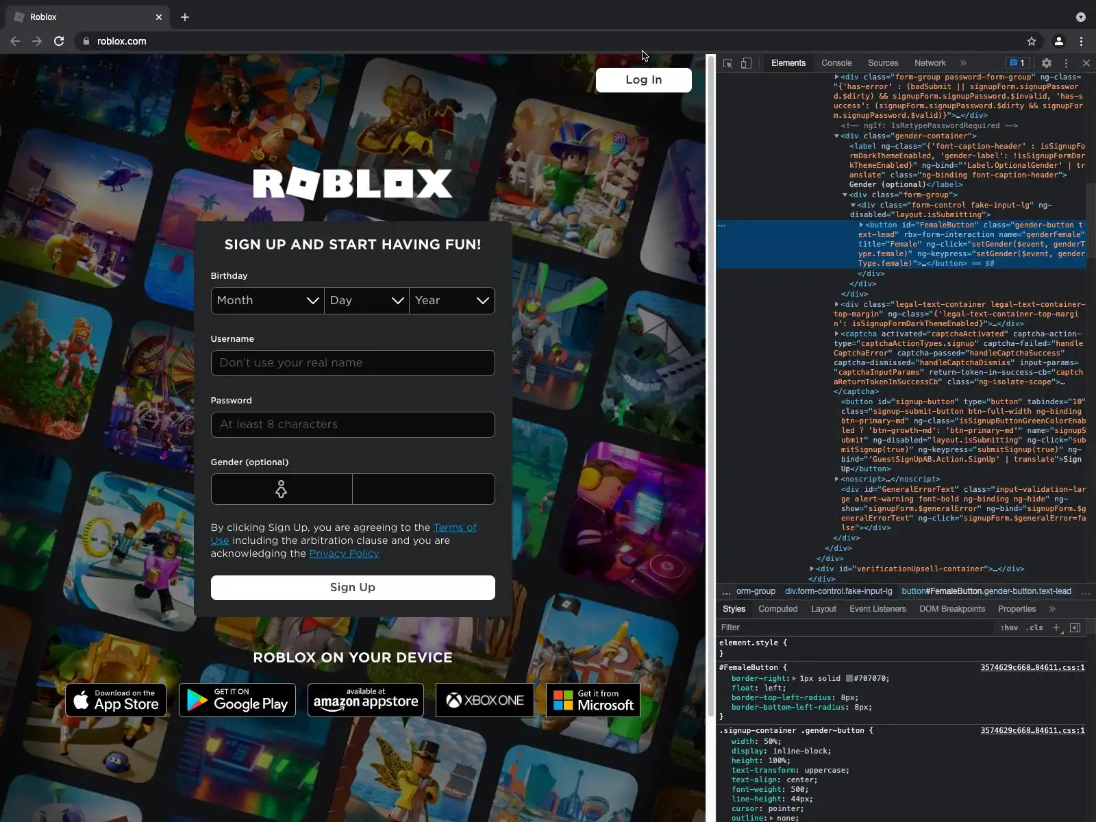This screenshot has width=1096, height=822.
Task: Open DevTools three-dot customize menu
Action: pos(1066,63)
